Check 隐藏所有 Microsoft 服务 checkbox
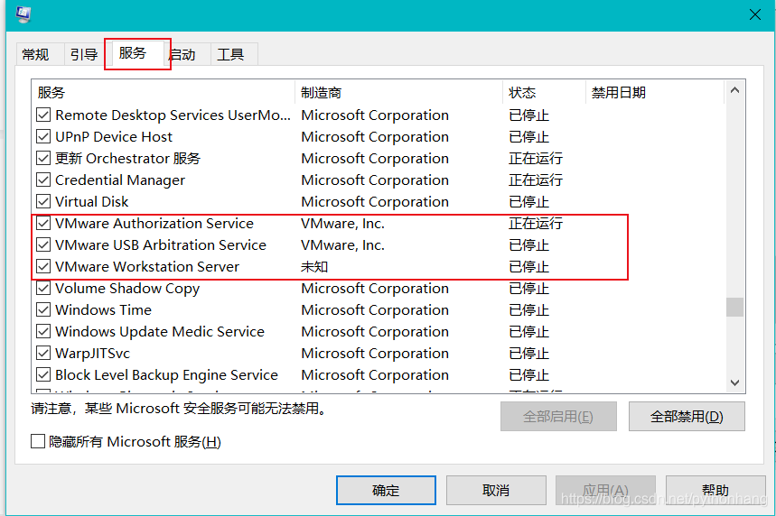The width and height of the screenshot is (776, 516). pos(38,441)
